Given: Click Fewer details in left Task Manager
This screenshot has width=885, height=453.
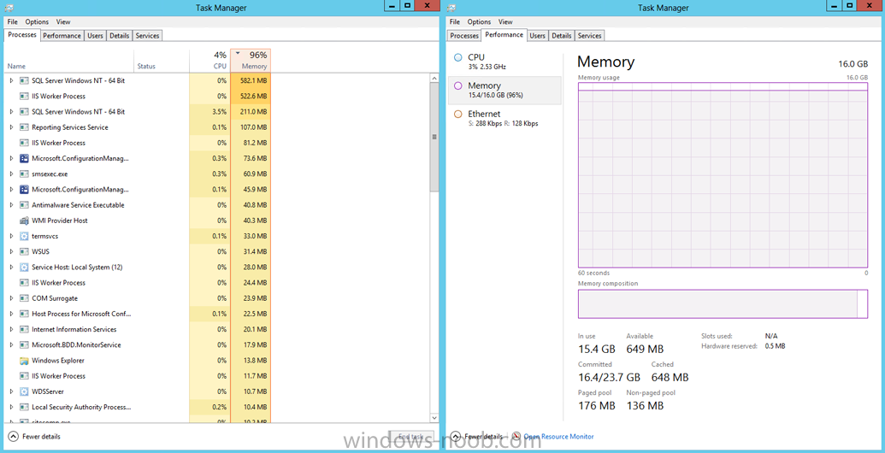Looking at the screenshot, I should pyautogui.click(x=41, y=437).
